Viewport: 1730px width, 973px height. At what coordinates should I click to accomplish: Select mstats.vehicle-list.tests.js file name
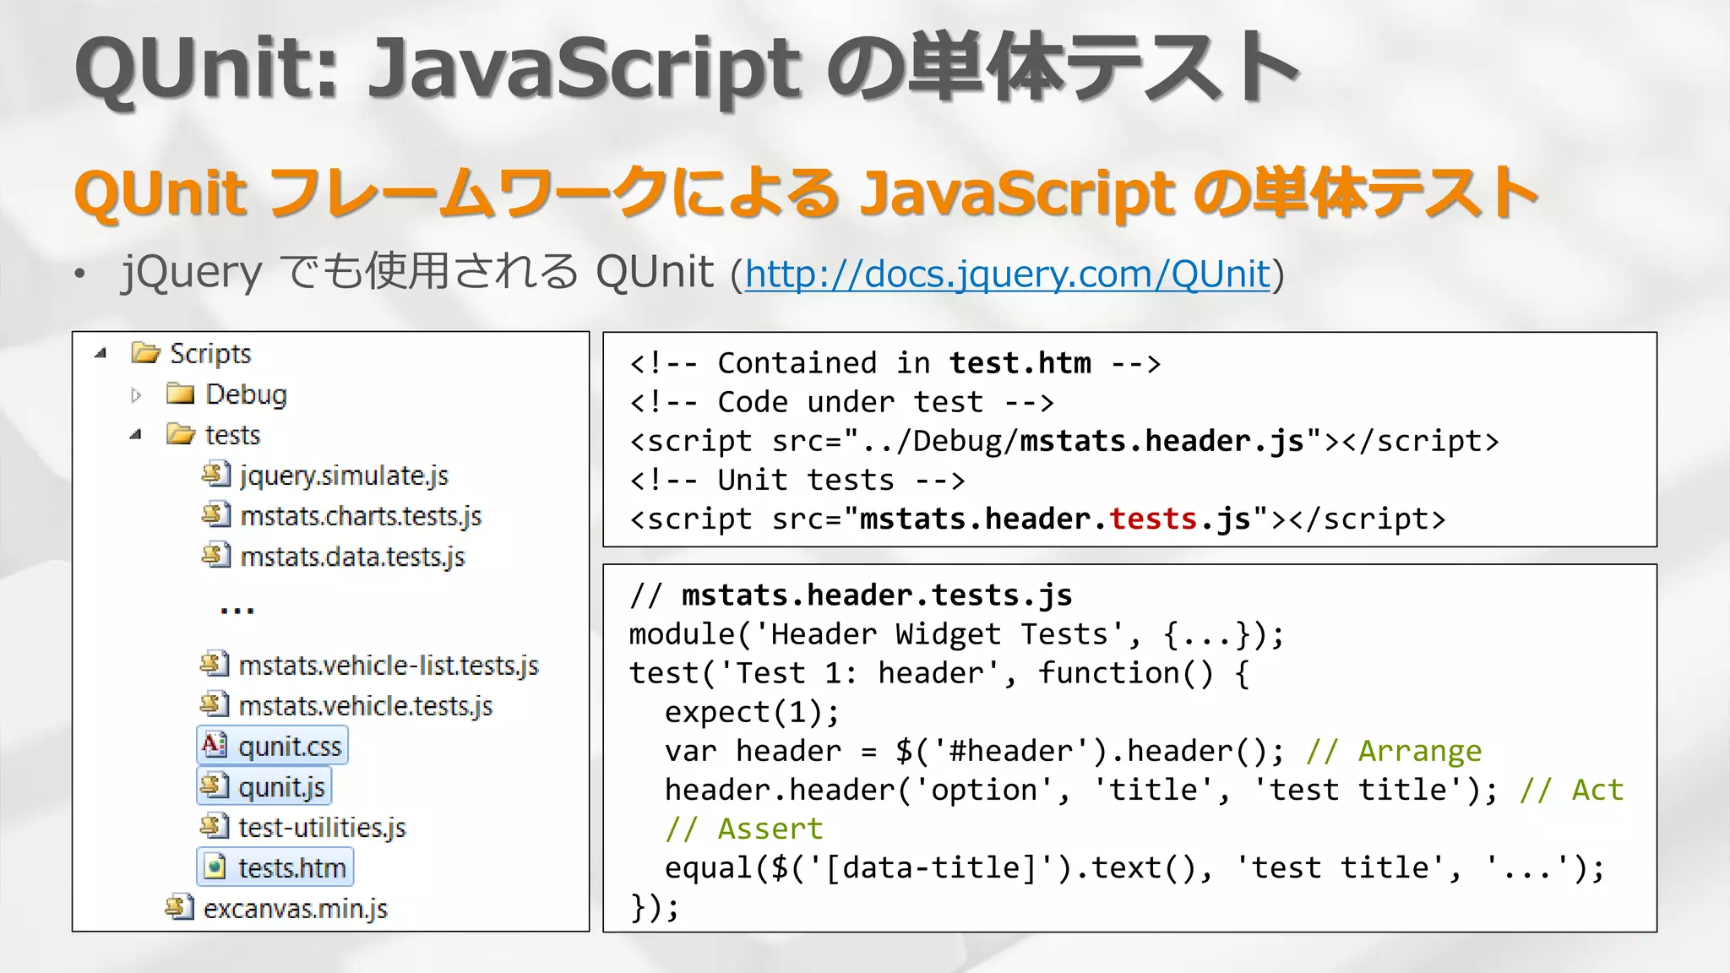389,666
